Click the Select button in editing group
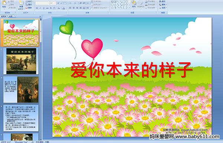 pyautogui.click(x=162, y=8)
